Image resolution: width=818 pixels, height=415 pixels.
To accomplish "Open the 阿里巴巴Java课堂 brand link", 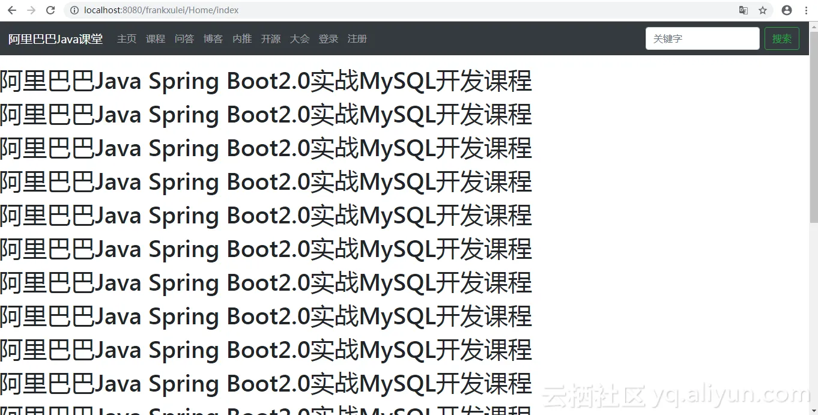I will pos(55,39).
